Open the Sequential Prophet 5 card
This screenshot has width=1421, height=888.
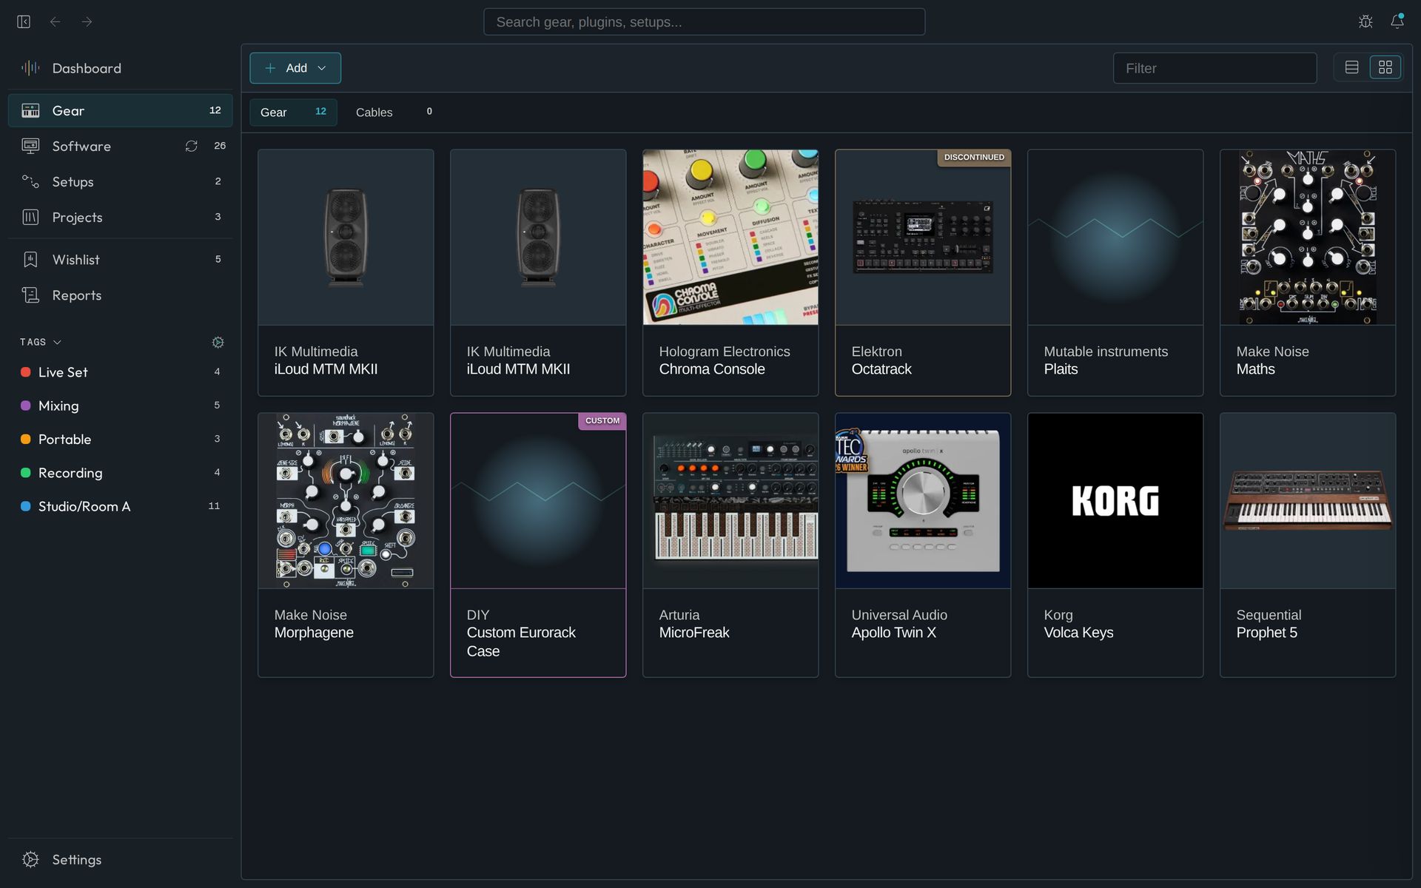click(1308, 545)
